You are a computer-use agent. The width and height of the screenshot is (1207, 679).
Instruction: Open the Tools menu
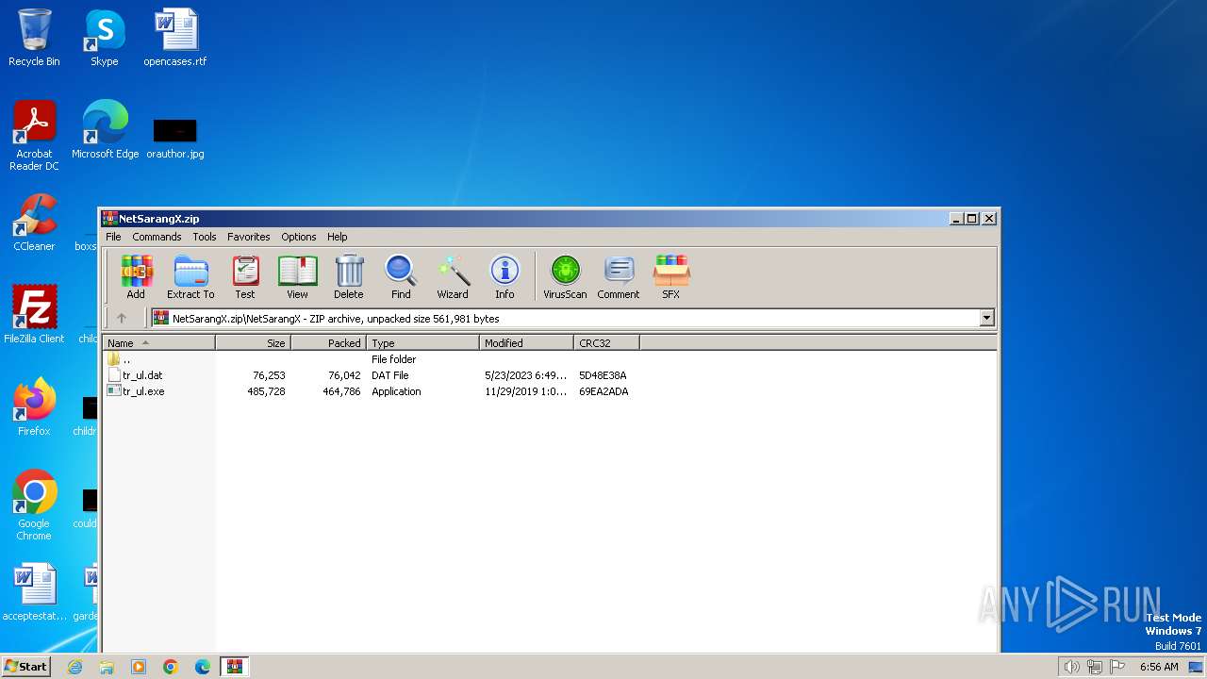click(x=205, y=237)
